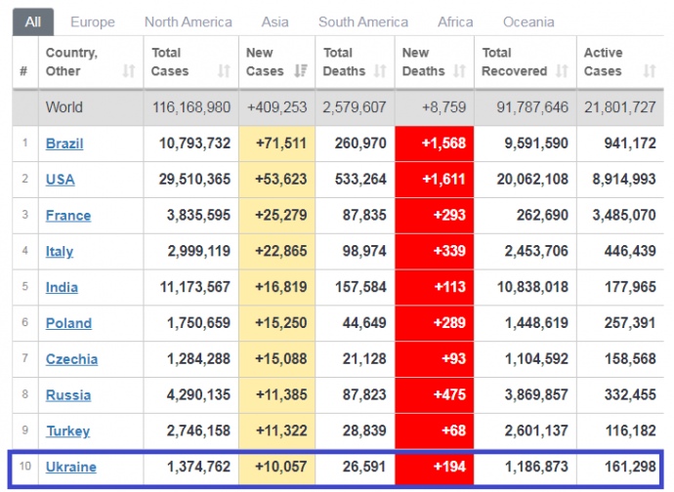Open the Ukraine country link

coord(71,467)
